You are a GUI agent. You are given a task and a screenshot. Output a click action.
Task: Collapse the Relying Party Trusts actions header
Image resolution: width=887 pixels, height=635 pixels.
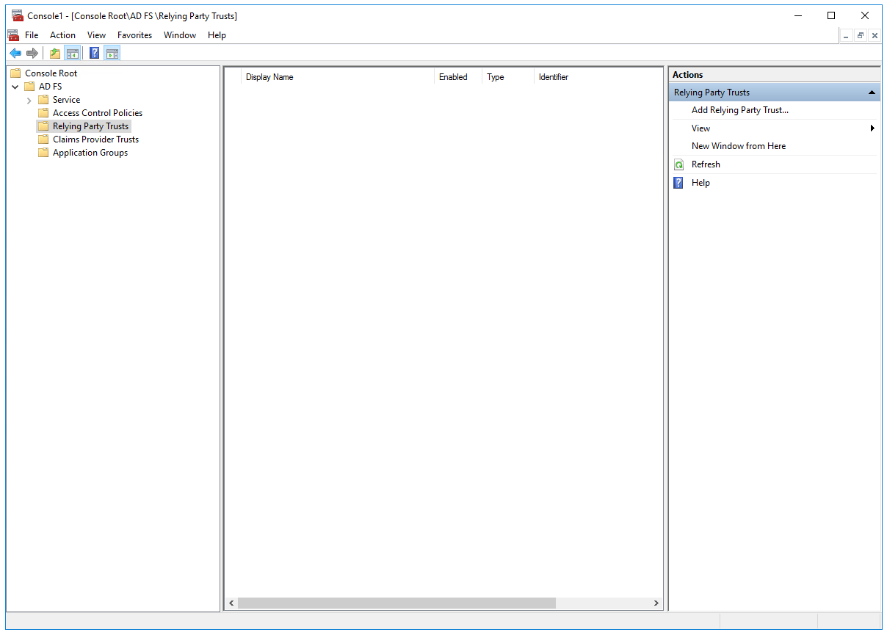pyautogui.click(x=872, y=92)
